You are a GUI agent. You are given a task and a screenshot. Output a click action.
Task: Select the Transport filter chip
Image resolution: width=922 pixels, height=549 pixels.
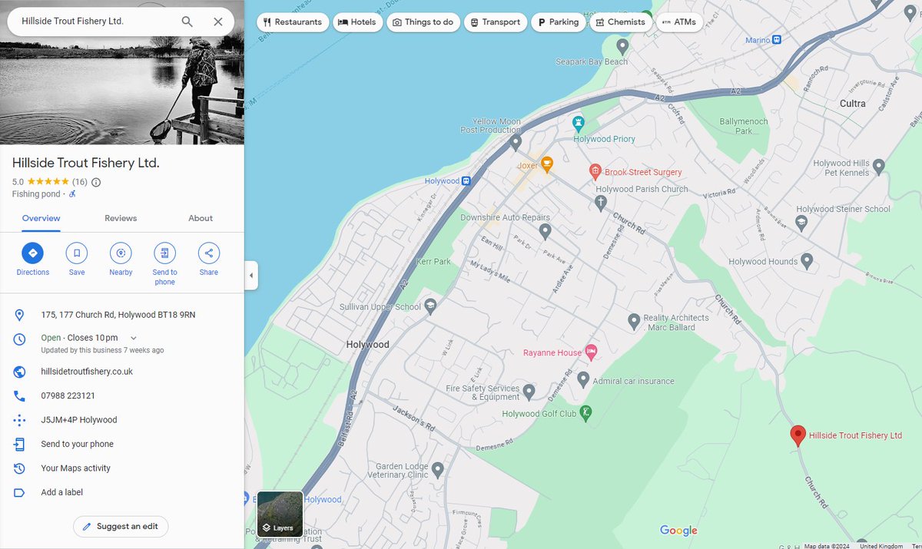pos(496,22)
